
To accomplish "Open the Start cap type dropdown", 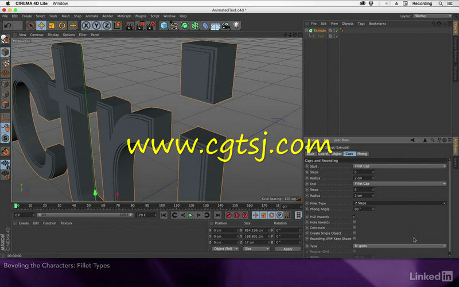I will point(400,166).
